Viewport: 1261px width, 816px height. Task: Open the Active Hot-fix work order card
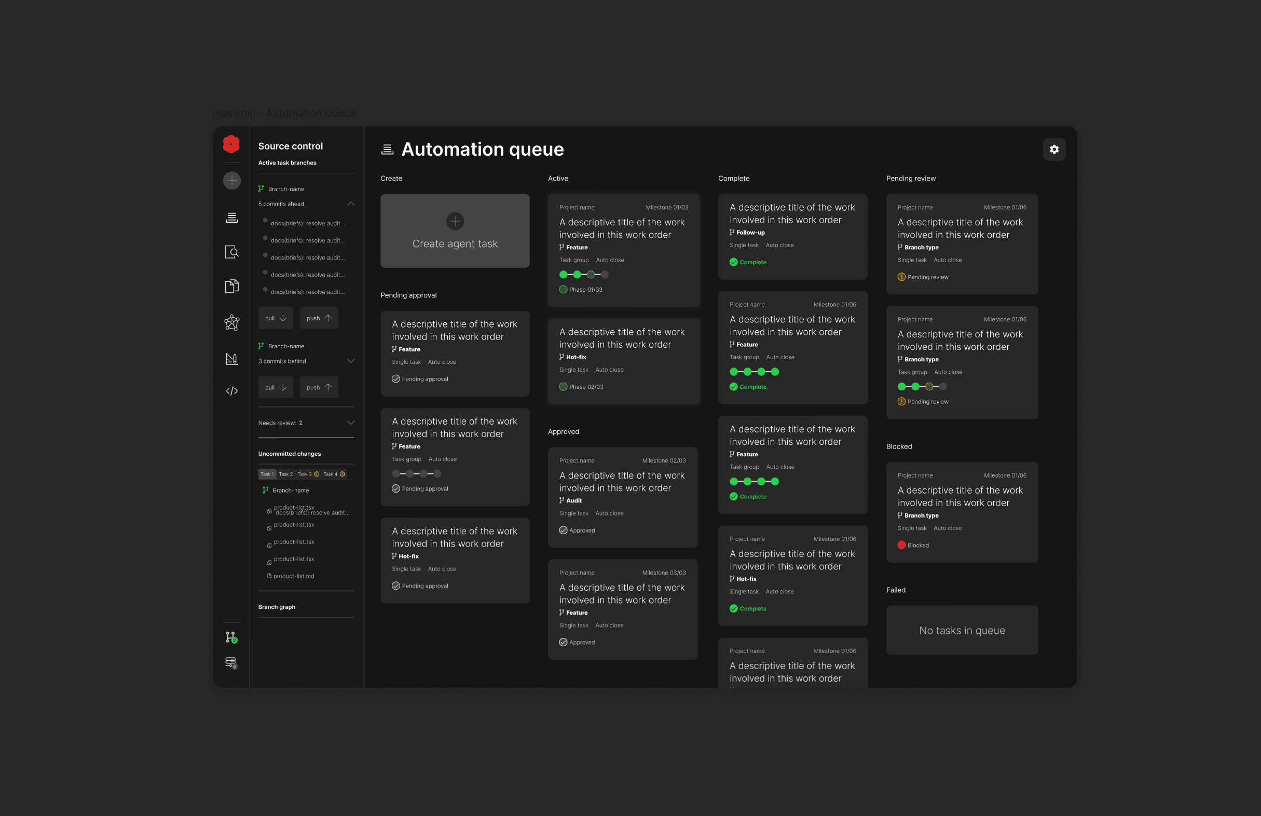[624, 361]
